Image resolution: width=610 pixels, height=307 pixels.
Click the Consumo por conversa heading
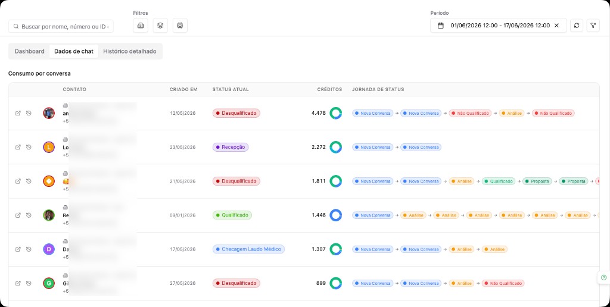(x=39, y=73)
